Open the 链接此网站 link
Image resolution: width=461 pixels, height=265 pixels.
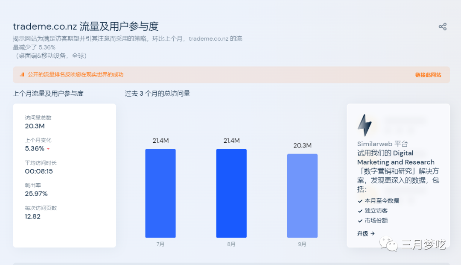tap(428, 75)
